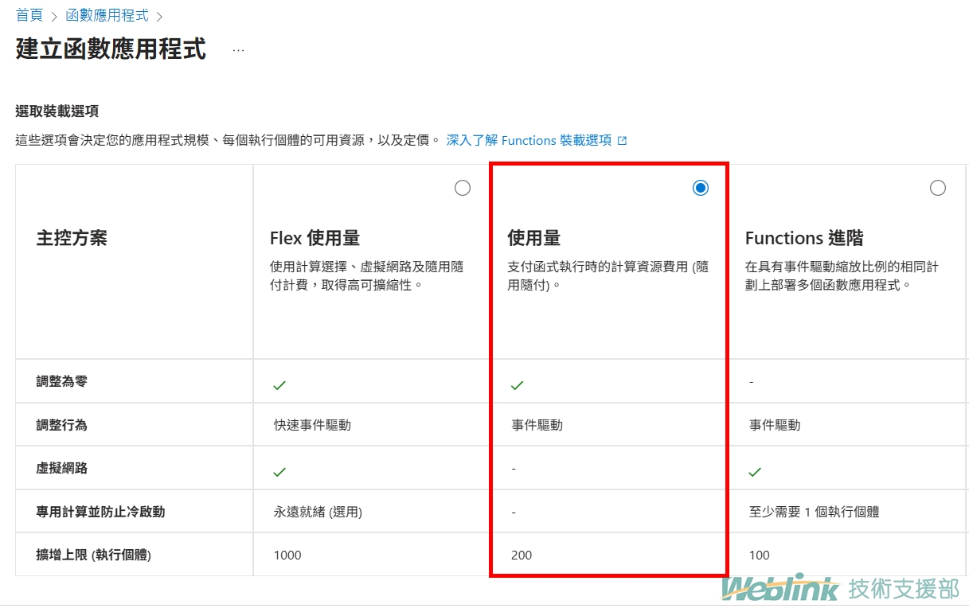Click the 專用計算並防止冷啟動 row label
Screen dimensions: 969x612
pos(100,512)
